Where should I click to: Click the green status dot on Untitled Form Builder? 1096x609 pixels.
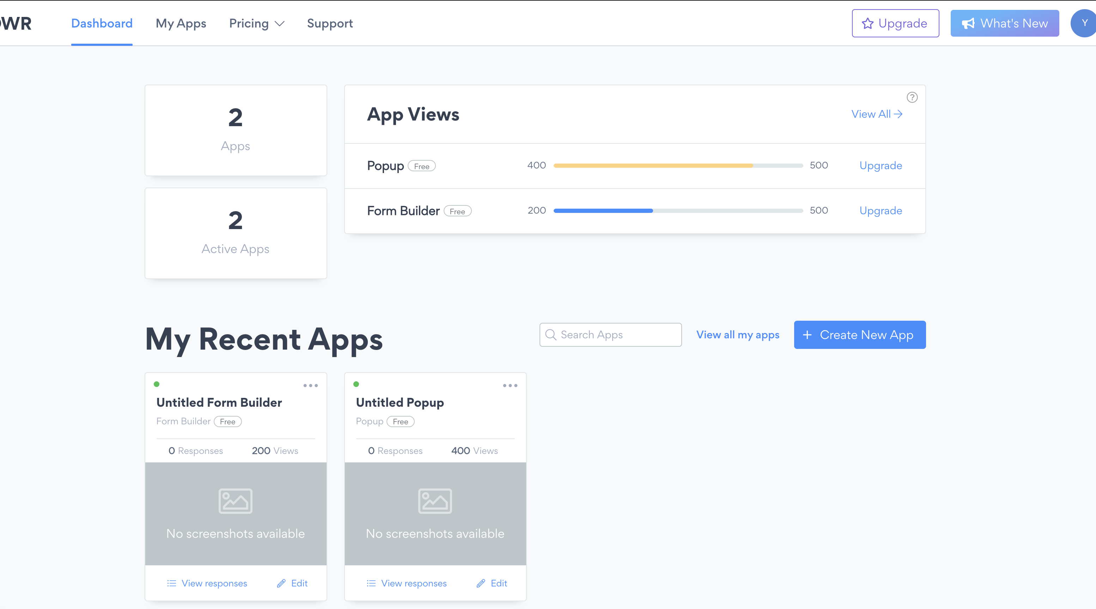157,384
